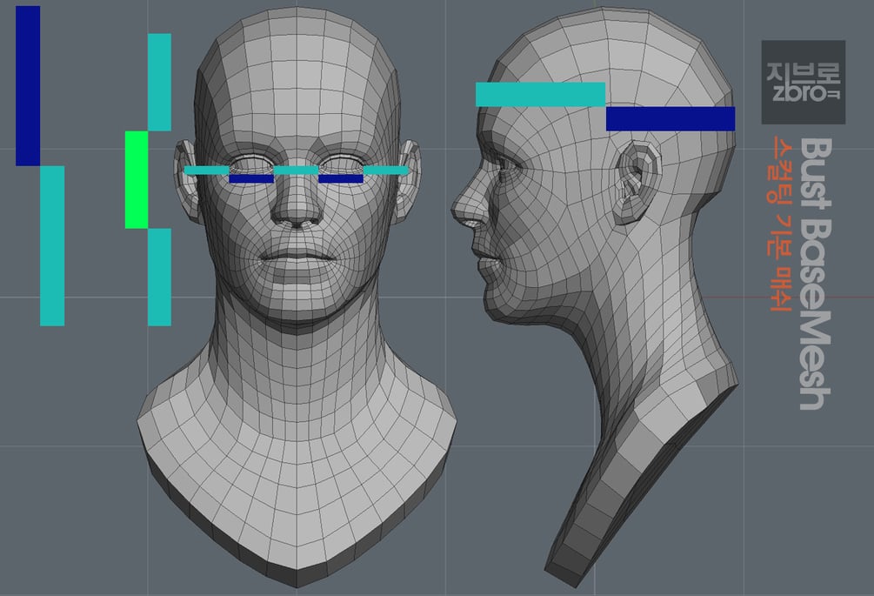Viewport: 874px width, 596px height.
Task: Select the nose tip on the side-view head
Action: point(460,209)
